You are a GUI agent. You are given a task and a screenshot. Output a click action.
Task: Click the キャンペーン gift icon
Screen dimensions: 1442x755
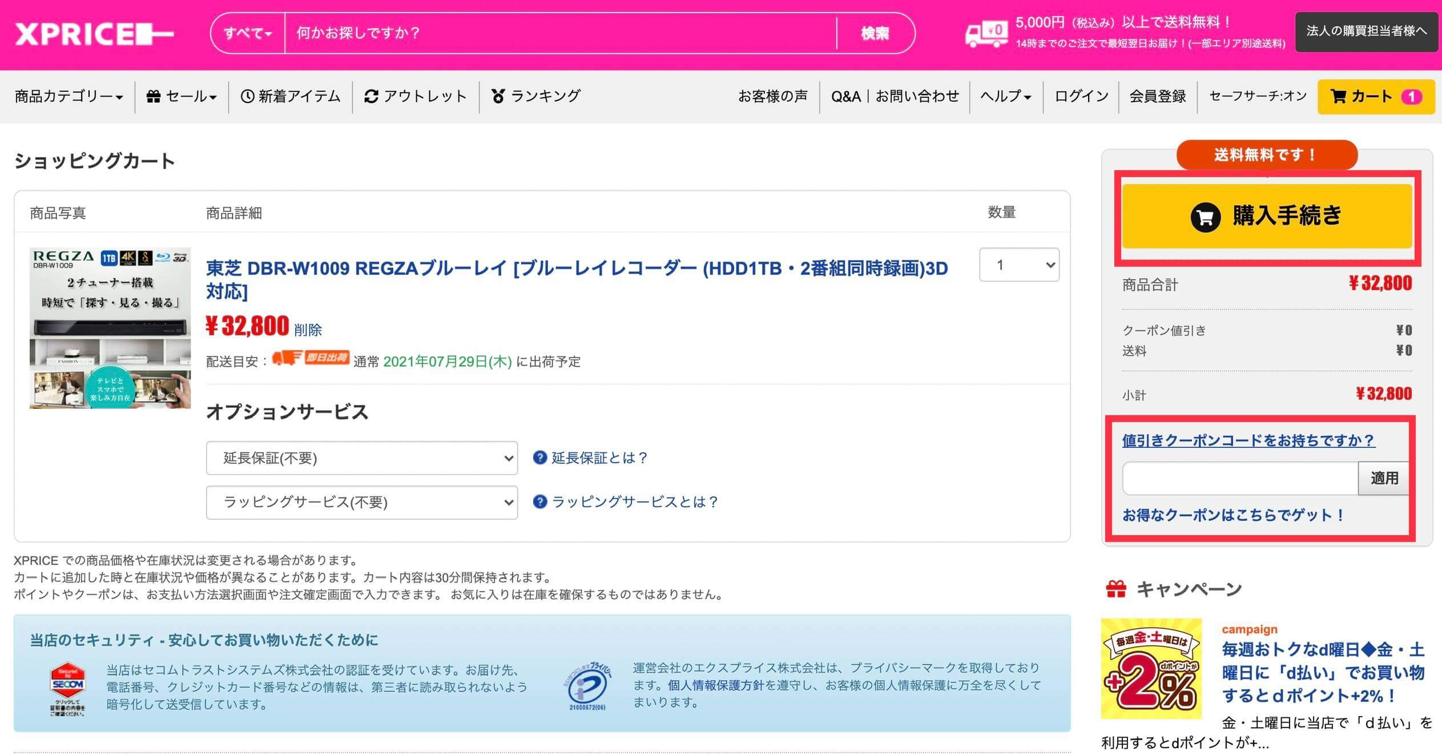tap(1116, 589)
